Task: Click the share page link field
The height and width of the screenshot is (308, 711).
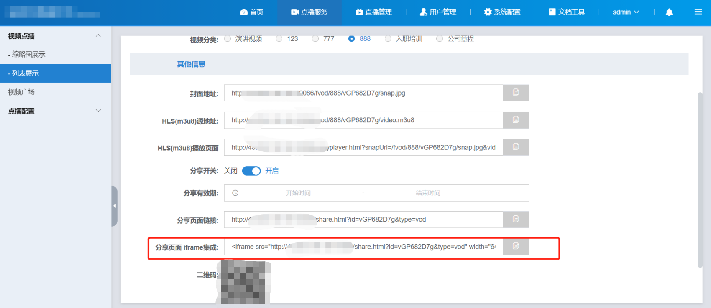Action: pos(363,219)
